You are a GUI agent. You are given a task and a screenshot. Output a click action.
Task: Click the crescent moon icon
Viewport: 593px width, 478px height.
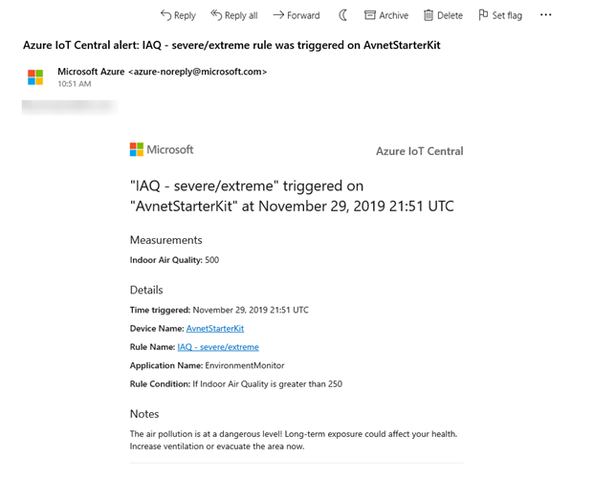pyautogui.click(x=342, y=15)
